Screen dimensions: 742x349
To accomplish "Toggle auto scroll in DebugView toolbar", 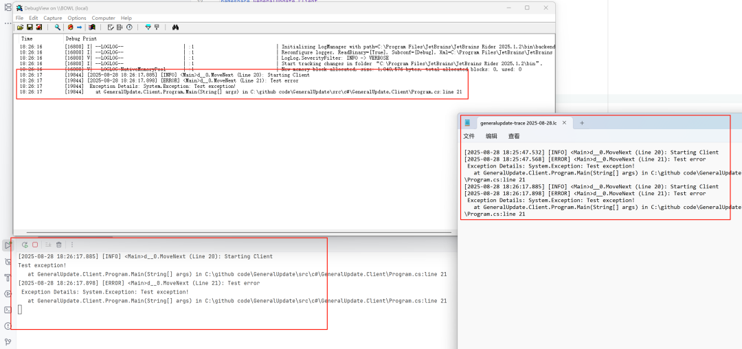I will (x=120, y=27).
